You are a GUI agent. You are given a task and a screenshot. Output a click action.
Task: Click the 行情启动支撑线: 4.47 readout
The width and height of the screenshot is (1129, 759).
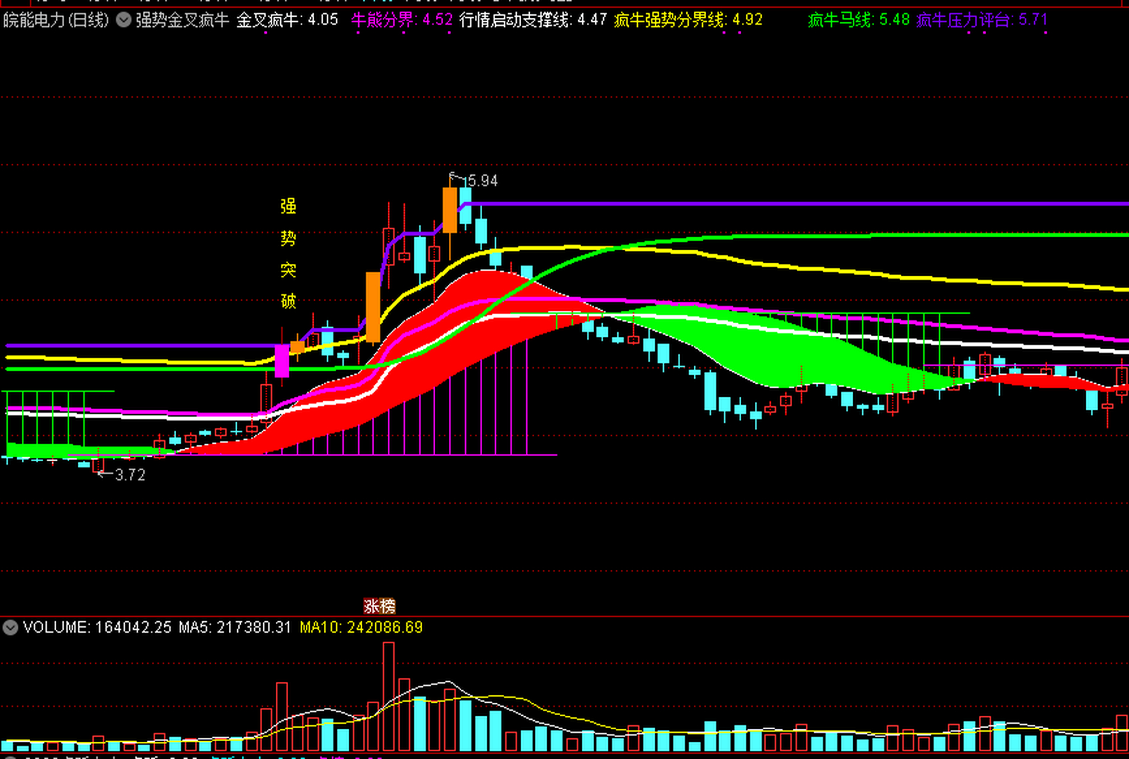(x=533, y=20)
